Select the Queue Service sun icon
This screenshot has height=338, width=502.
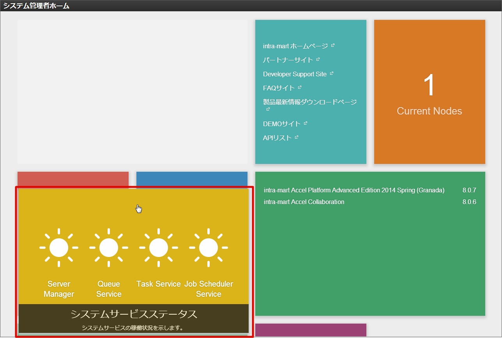point(109,248)
